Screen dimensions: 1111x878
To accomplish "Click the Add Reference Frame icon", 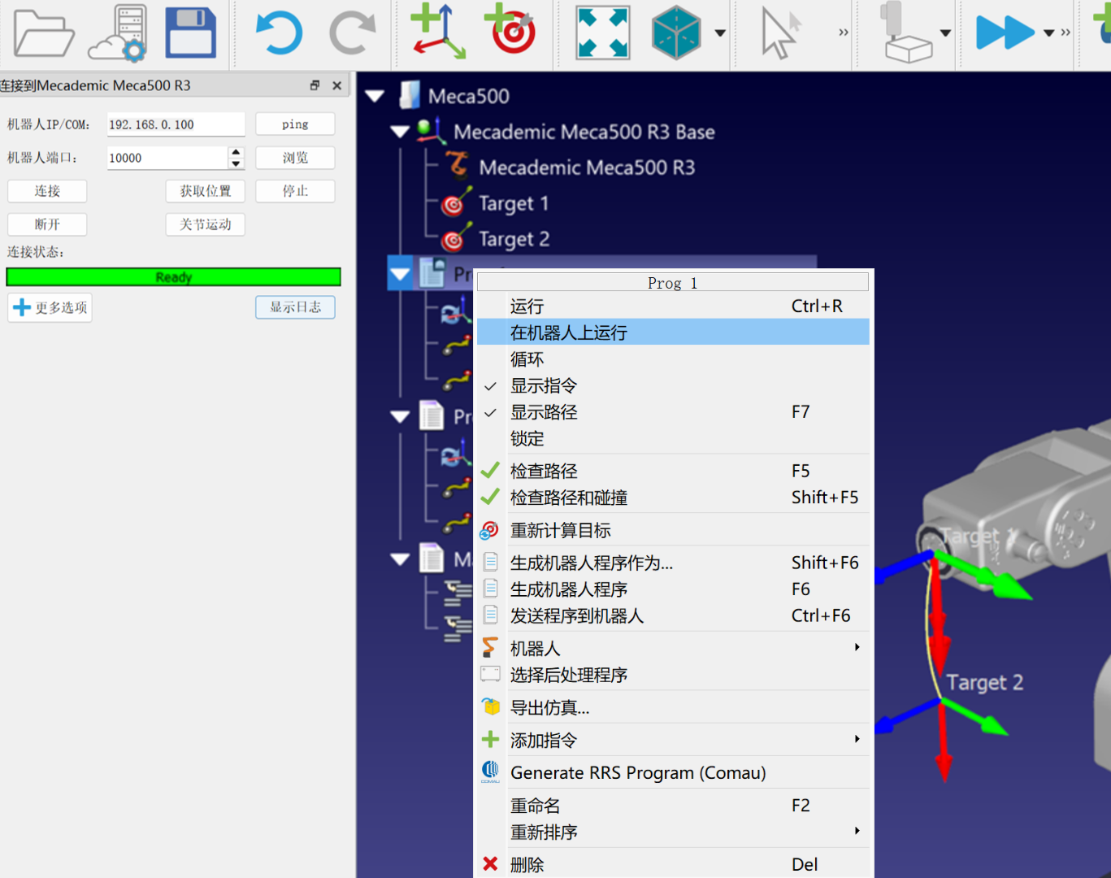I will (x=436, y=33).
